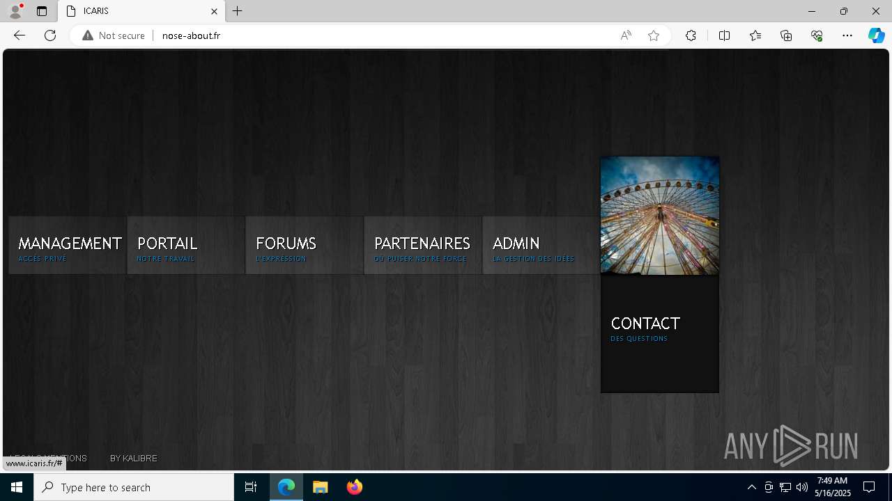Select the ICARIS tab
The width and height of the screenshot is (892, 501).
[141, 11]
